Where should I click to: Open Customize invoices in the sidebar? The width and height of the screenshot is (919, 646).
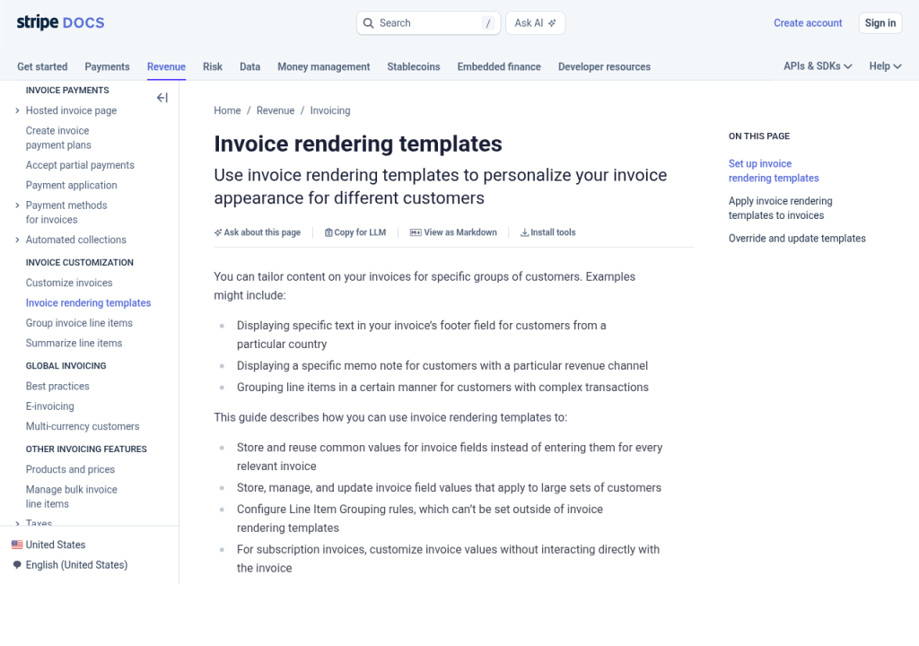pos(69,283)
